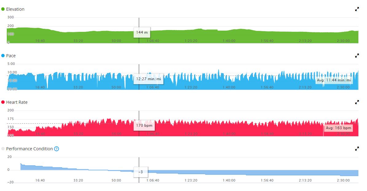This screenshot has width=367, height=191.
Task: Click the red Heart Rate legend dot
Action: [x=3, y=102]
